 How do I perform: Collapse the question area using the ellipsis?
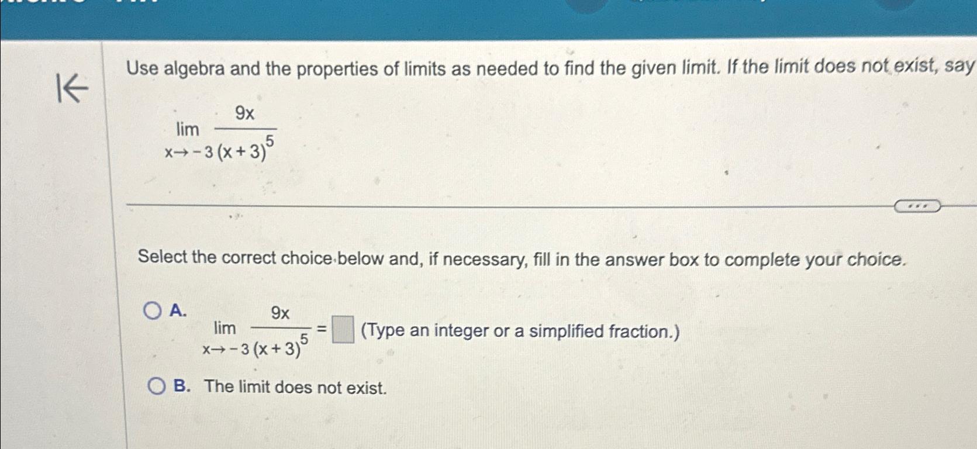coord(918,206)
